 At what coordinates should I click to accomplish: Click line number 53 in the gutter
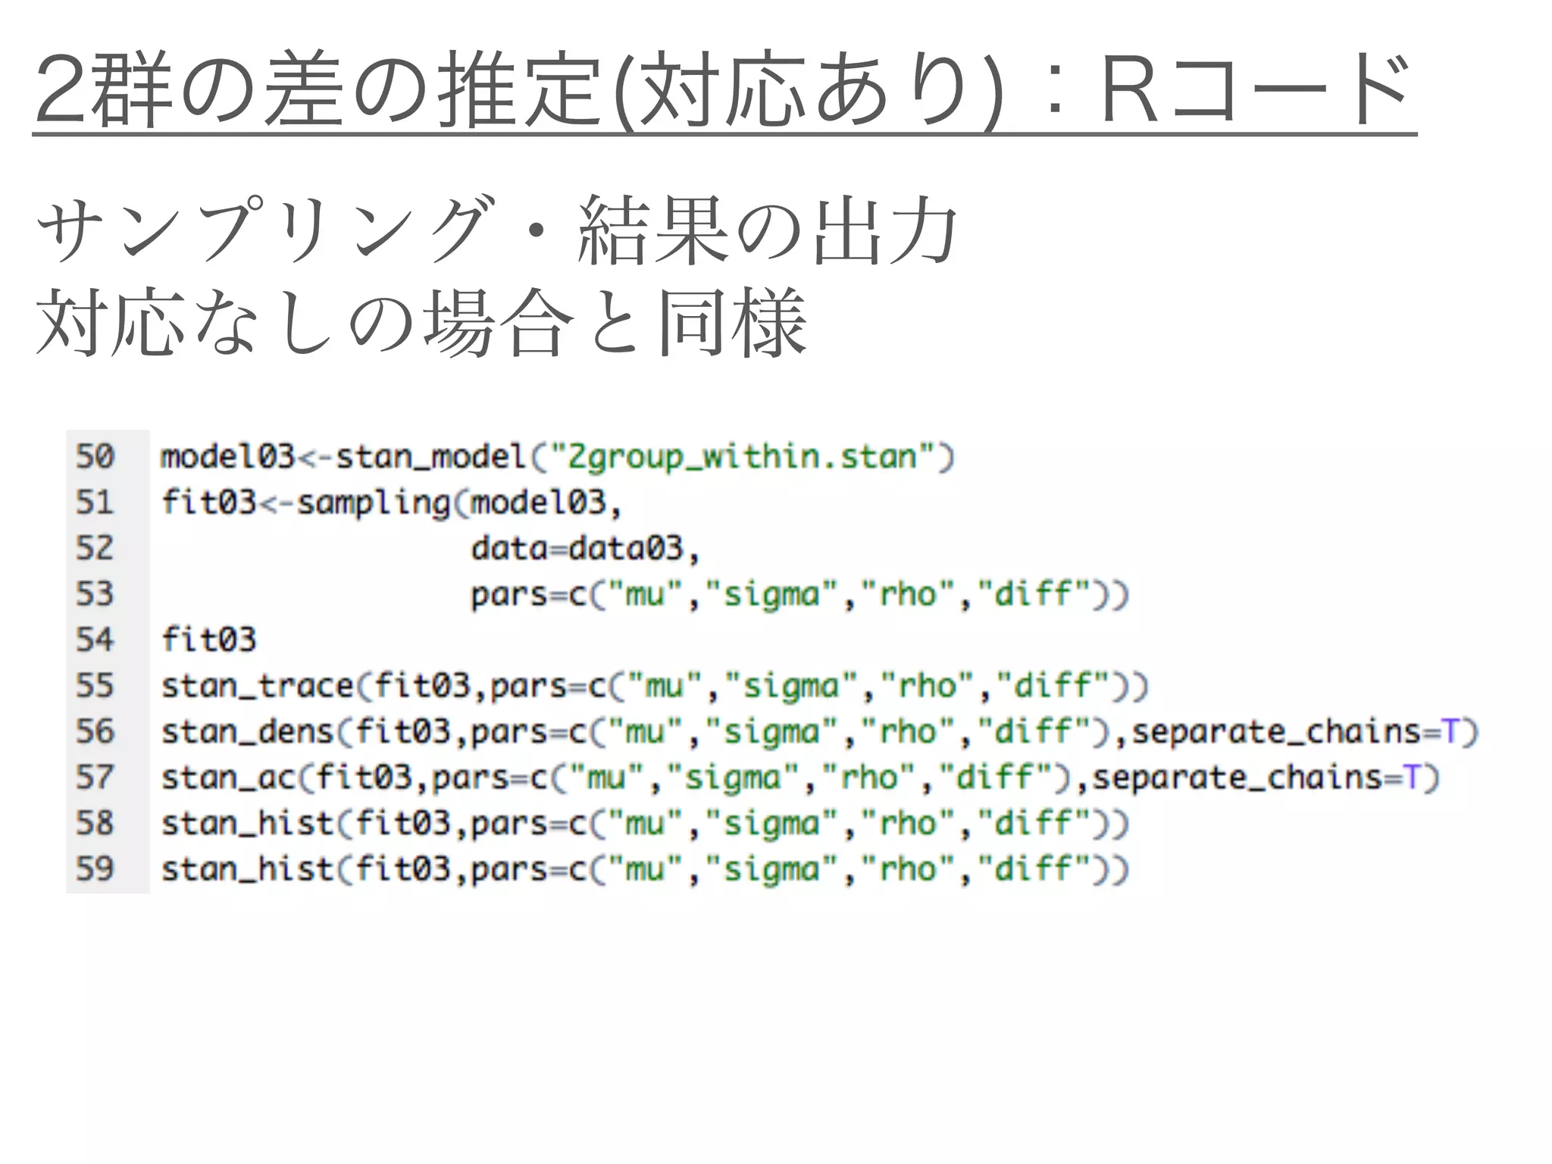coord(95,595)
